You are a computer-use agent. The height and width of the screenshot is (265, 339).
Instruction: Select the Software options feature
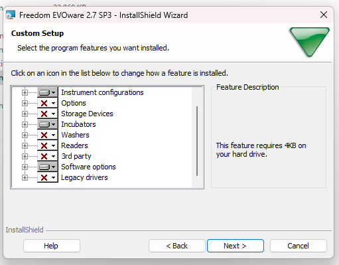[x=88, y=167]
